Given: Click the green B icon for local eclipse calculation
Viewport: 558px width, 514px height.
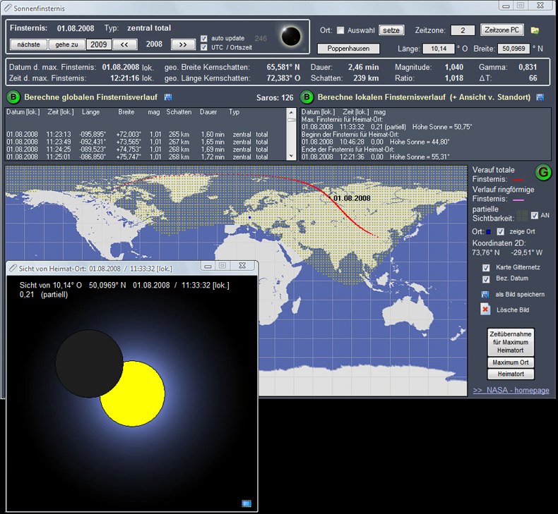Looking at the screenshot, I should tap(307, 97).
